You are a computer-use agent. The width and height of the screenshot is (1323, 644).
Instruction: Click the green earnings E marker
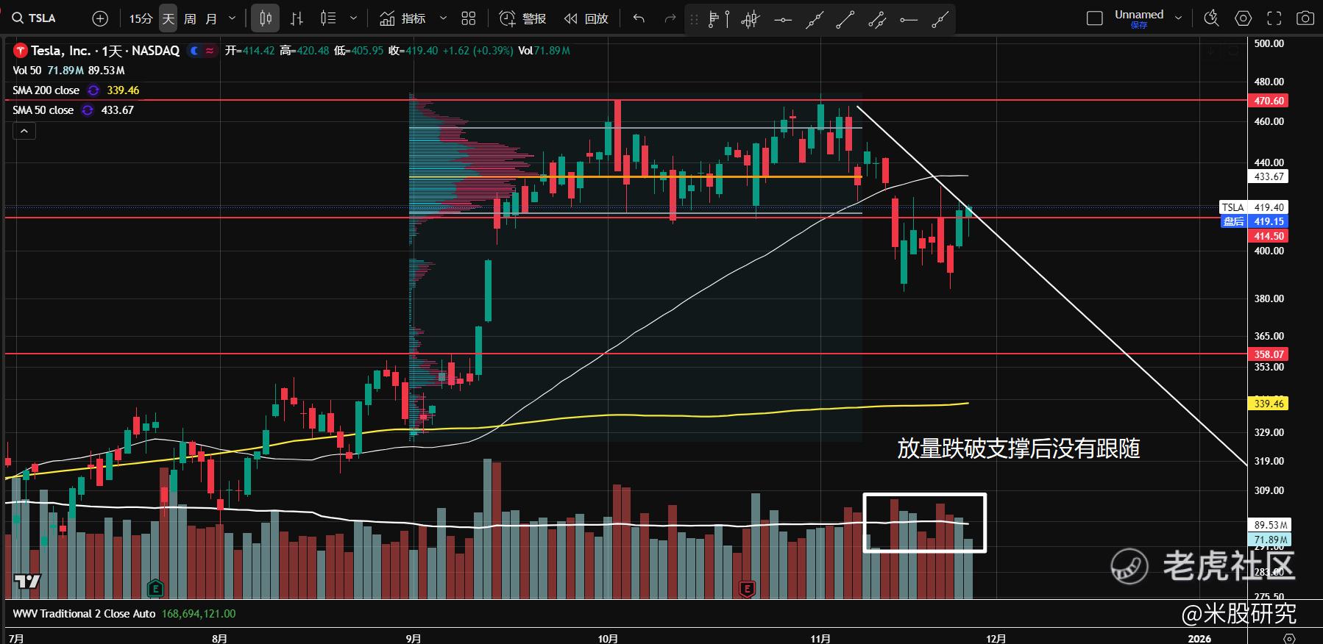155,588
